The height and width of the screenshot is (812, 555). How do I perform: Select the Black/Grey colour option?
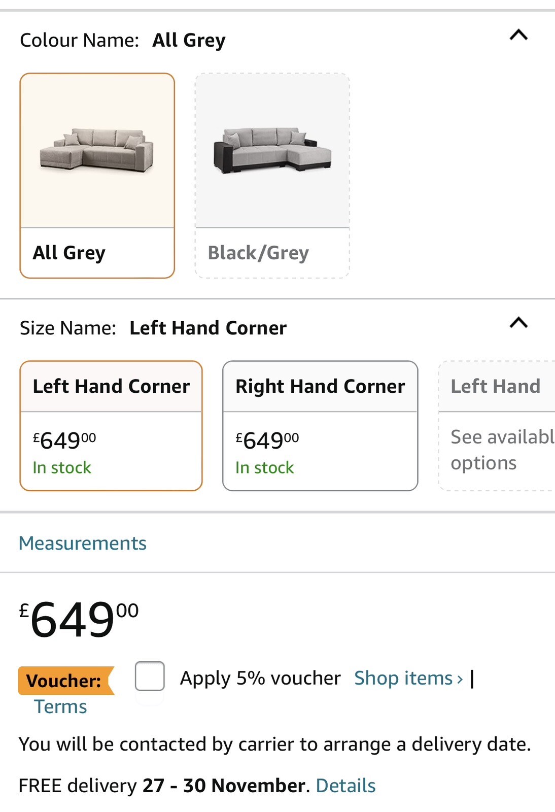pos(272,175)
